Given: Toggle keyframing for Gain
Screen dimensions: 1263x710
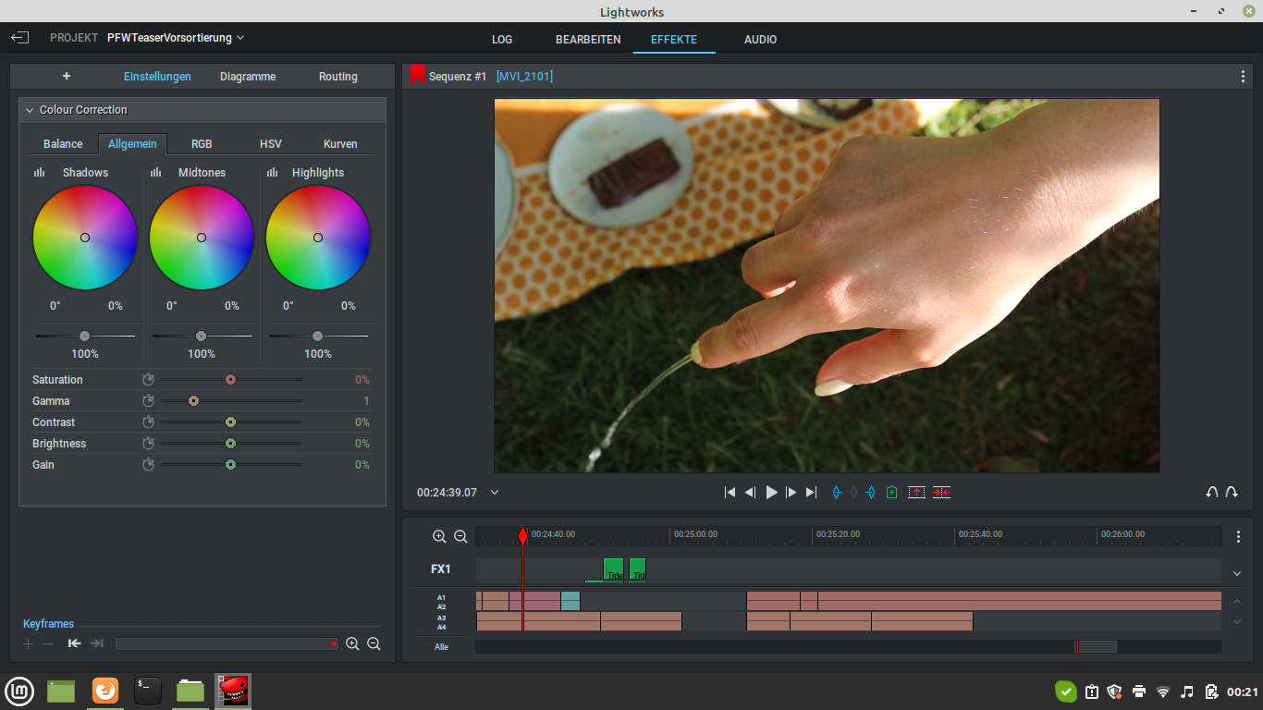Looking at the screenshot, I should [x=148, y=464].
